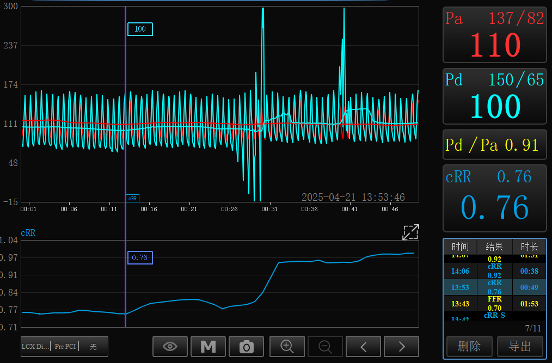
Task: Click the small cRR marker tag on waveform
Action: point(133,199)
